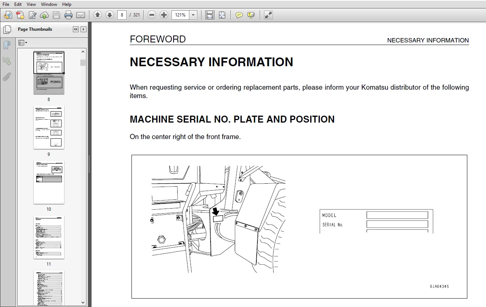Open the Signatures panel icon
The height and width of the screenshot is (307, 486).
(x=7, y=61)
